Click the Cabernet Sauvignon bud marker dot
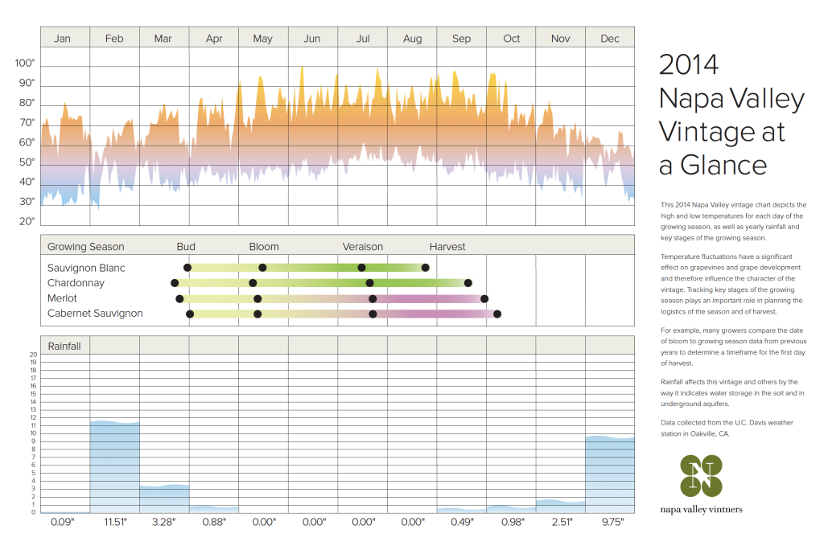Screen dimensions: 824x554 (190, 314)
